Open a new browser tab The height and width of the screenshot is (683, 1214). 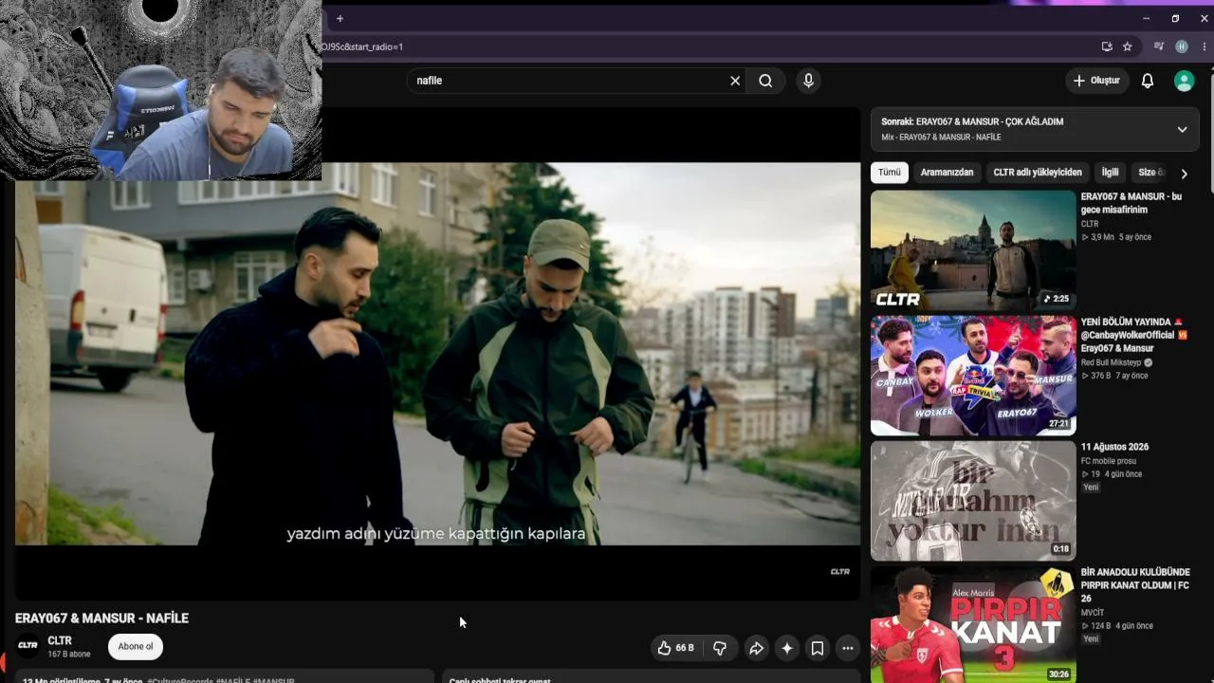click(340, 18)
